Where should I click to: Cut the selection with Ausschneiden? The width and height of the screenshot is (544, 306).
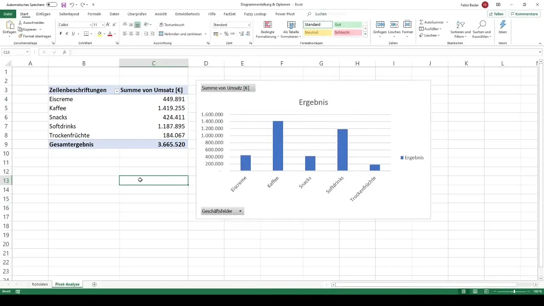click(31, 23)
